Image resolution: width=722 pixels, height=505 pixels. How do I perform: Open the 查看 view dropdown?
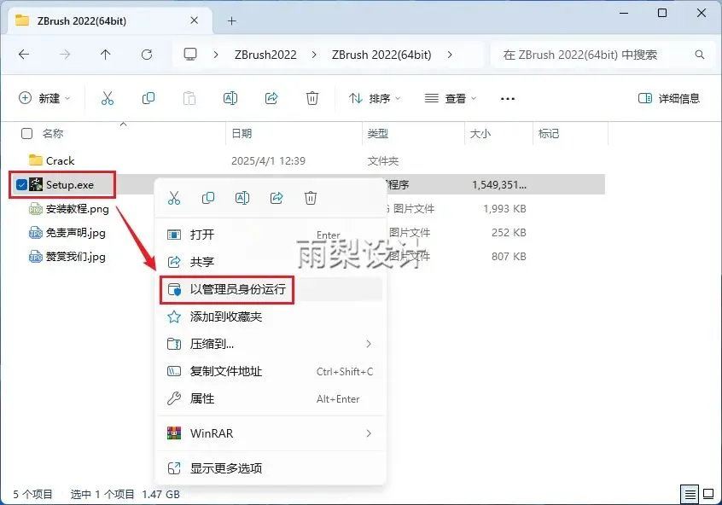click(x=451, y=98)
